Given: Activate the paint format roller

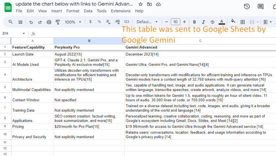Looking at the screenshot, I should (x=57, y=22).
